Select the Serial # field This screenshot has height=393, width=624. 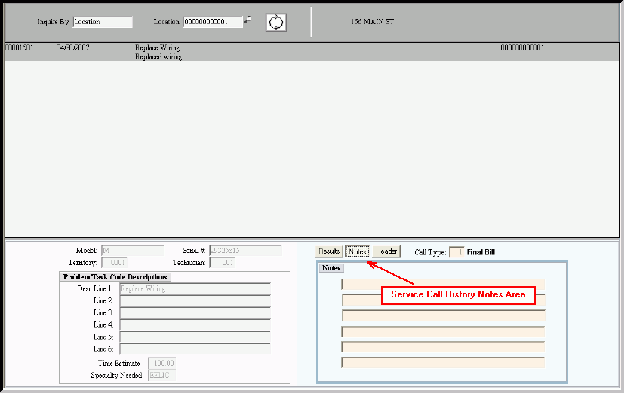tap(245, 250)
